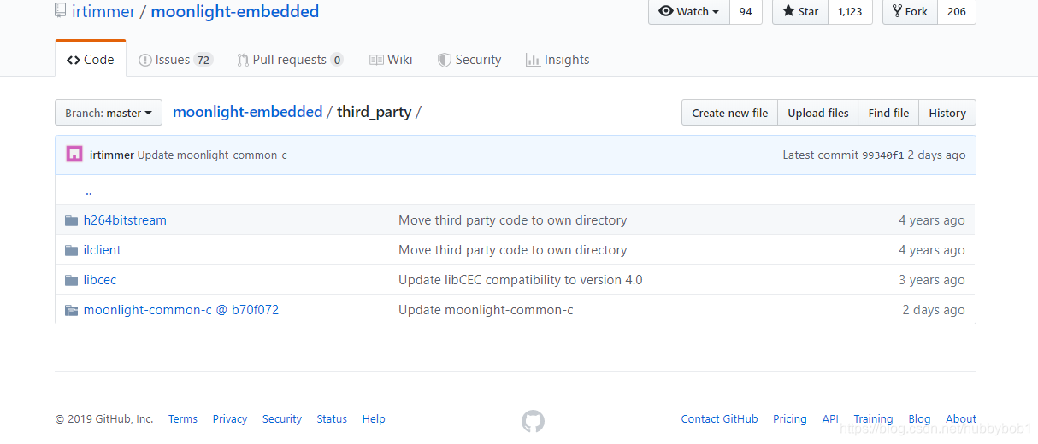Click the Issues count badge 72
The width and height of the screenshot is (1038, 444).
203,60
